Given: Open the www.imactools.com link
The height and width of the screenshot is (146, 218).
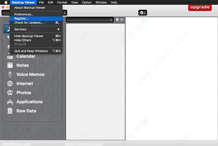Looking at the screenshot, I should click(x=16, y=144).
